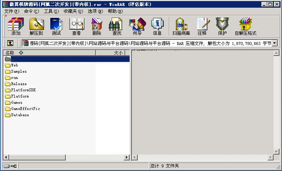Show archive Info (信息) icon
Image resolution: width=282 pixels, height=171 pixels.
tap(157, 26)
